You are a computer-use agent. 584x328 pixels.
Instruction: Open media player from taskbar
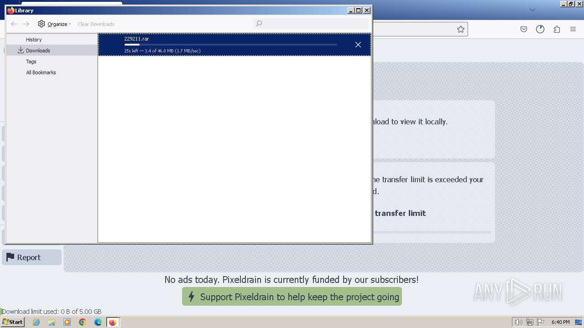point(67,322)
